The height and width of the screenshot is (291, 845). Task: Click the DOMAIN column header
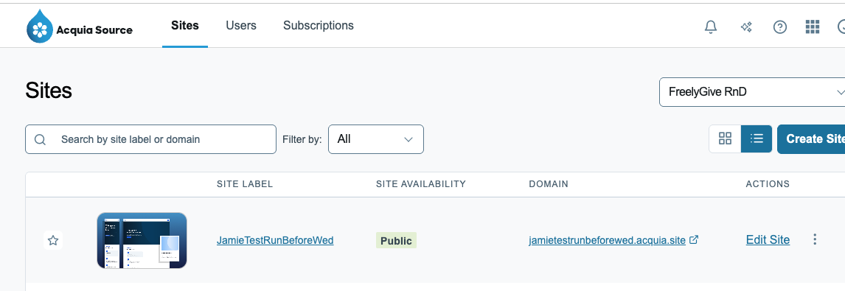pos(549,183)
